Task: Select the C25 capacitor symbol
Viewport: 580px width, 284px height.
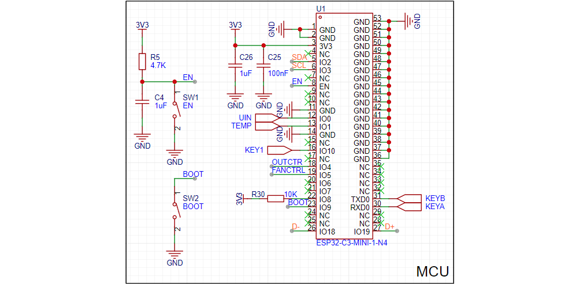Action: pos(263,66)
